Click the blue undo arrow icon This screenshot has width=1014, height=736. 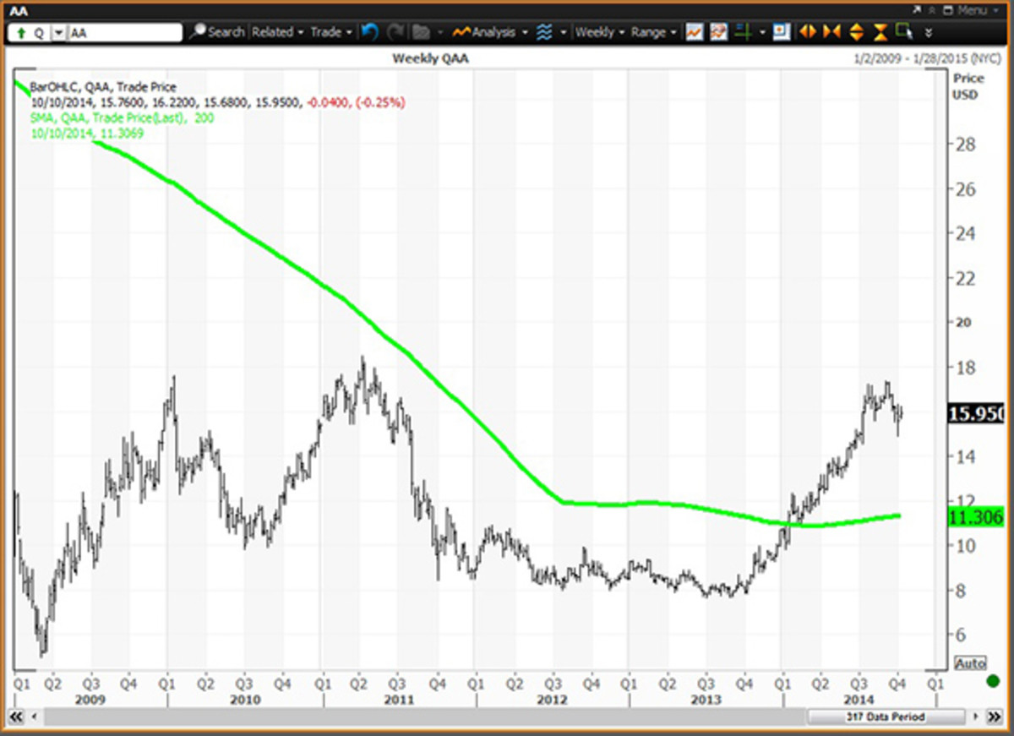[x=369, y=32]
